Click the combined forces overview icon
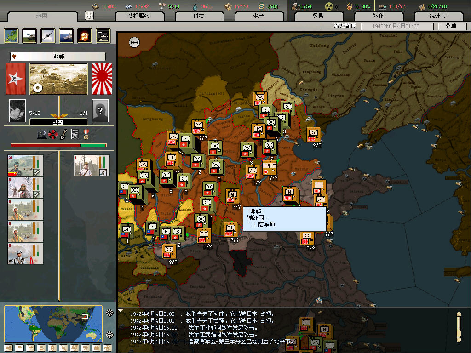Image resolution: width=471 pixels, height=353 pixels. (x=103, y=36)
